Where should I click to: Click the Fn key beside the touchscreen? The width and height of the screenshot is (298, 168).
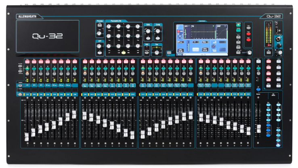tap(169, 52)
